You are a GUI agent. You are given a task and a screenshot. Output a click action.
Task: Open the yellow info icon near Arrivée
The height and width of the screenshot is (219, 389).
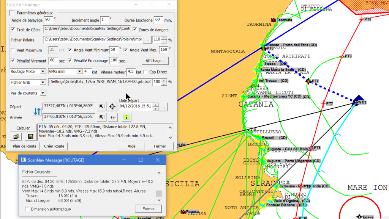point(126,117)
